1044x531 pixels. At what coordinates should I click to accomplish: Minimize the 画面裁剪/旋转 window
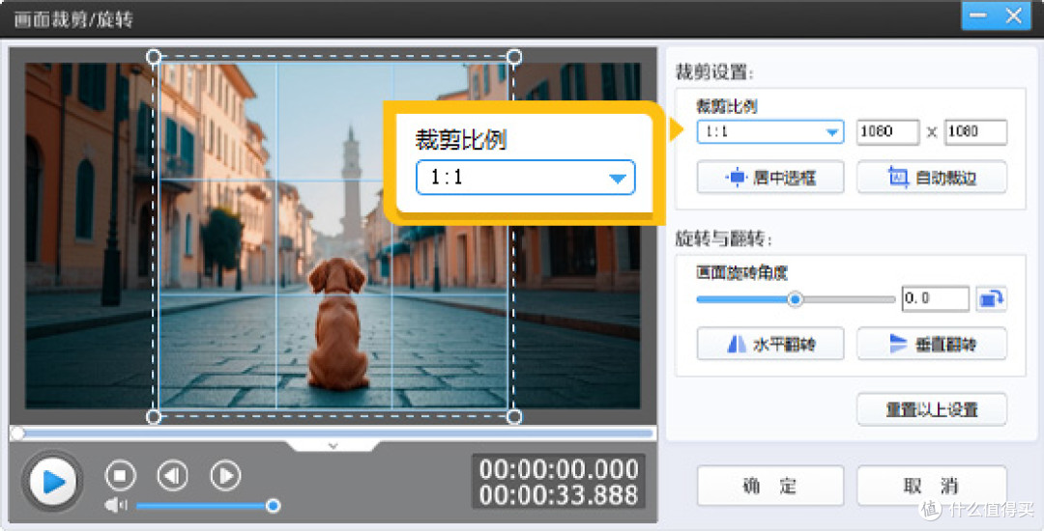(x=978, y=16)
